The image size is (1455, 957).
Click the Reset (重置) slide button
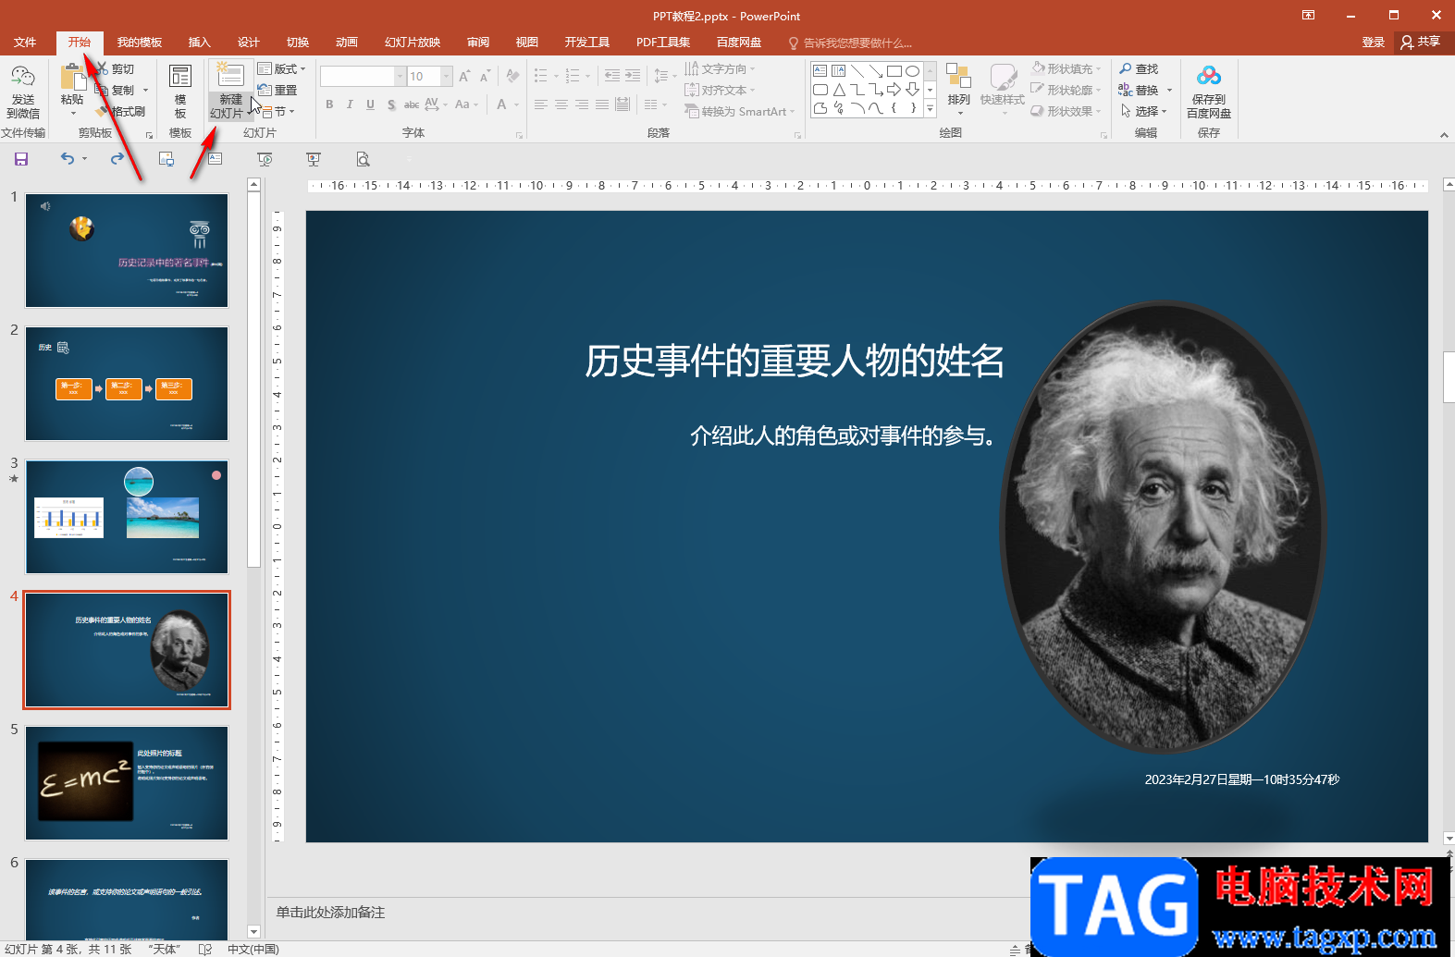277,91
